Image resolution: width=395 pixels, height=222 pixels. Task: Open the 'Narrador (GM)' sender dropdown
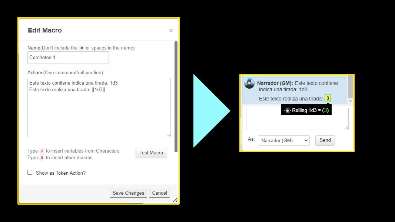point(283,140)
